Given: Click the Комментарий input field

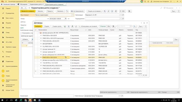Looking at the screenshot, I should [x=54, y=96].
